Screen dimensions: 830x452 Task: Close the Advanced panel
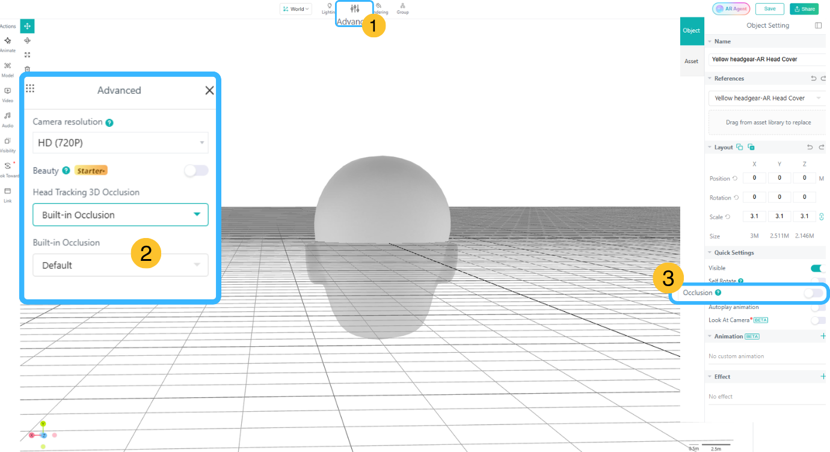point(209,90)
